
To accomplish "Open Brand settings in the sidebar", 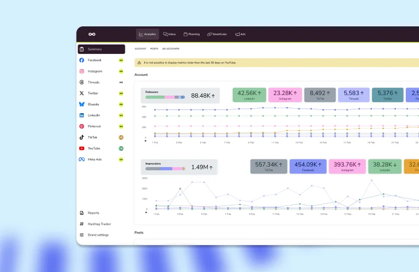I will pyautogui.click(x=98, y=235).
